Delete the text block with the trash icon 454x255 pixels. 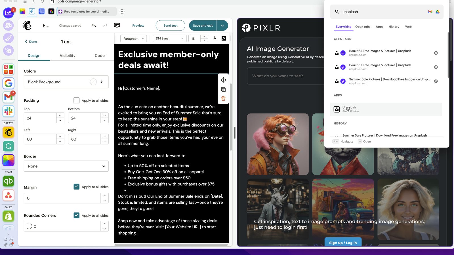click(223, 98)
